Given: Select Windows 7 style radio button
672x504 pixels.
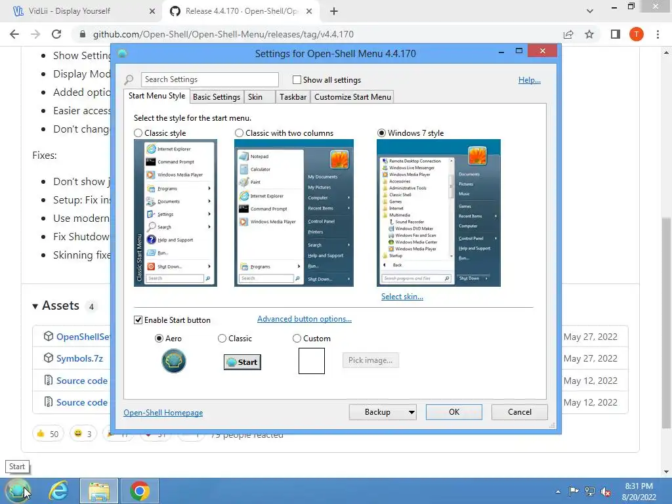Looking at the screenshot, I should click(x=381, y=133).
